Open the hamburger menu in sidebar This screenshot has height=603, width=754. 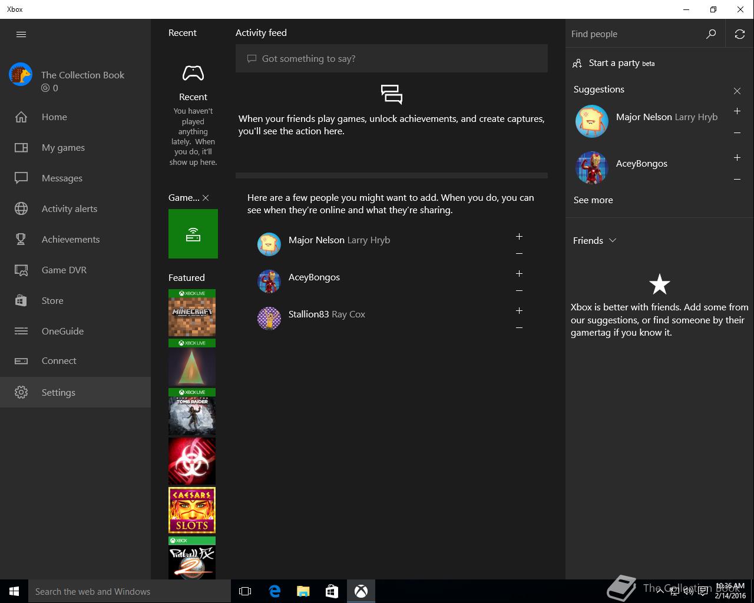coord(21,34)
